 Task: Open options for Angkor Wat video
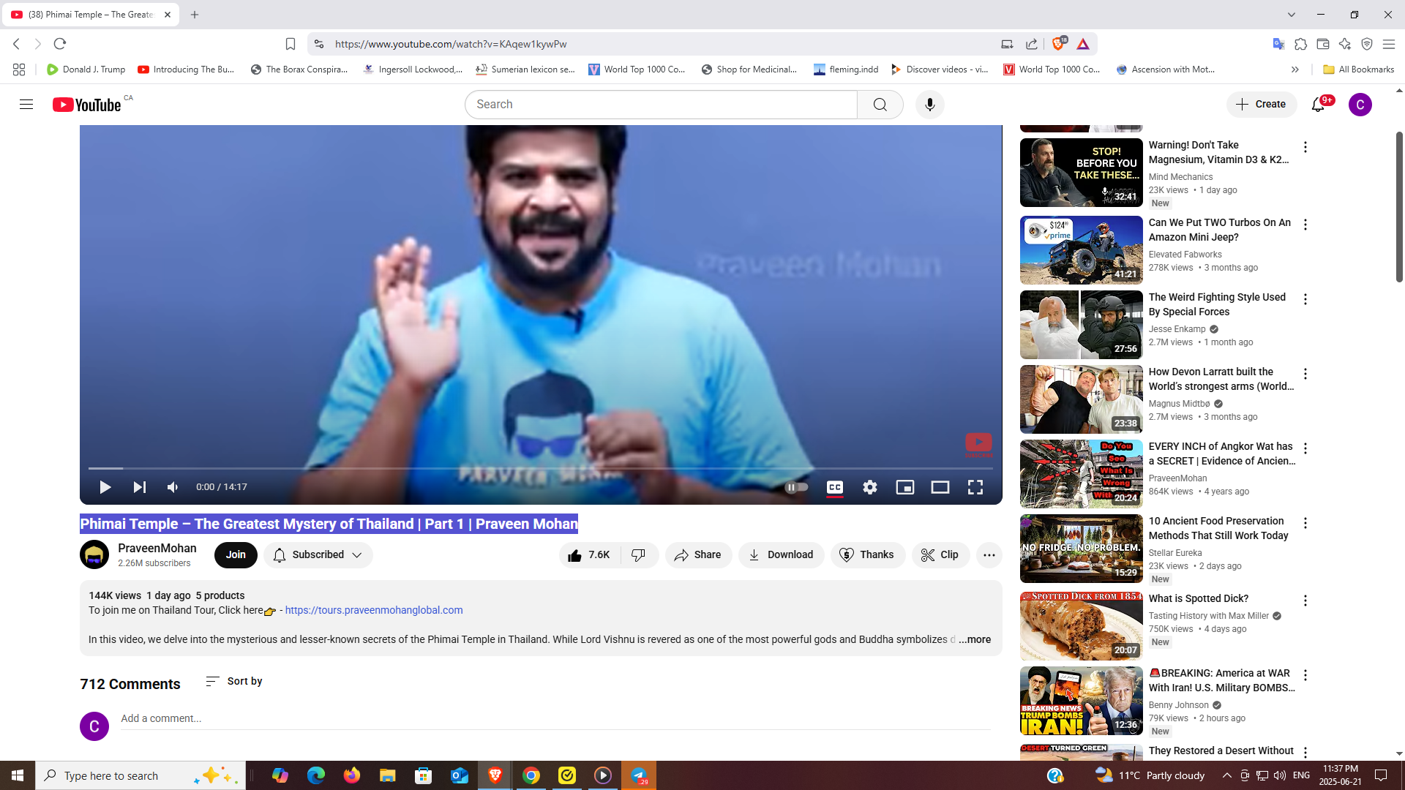1305,448
